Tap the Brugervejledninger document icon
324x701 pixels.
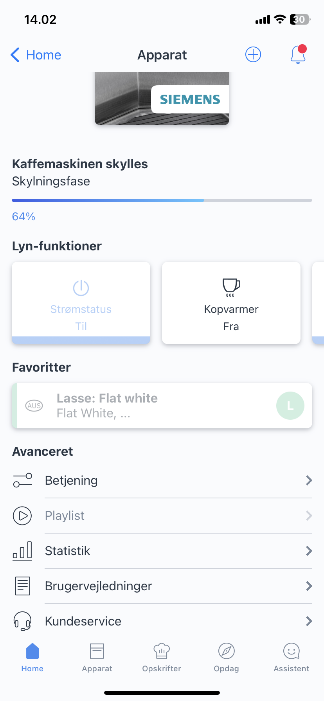[x=22, y=586]
